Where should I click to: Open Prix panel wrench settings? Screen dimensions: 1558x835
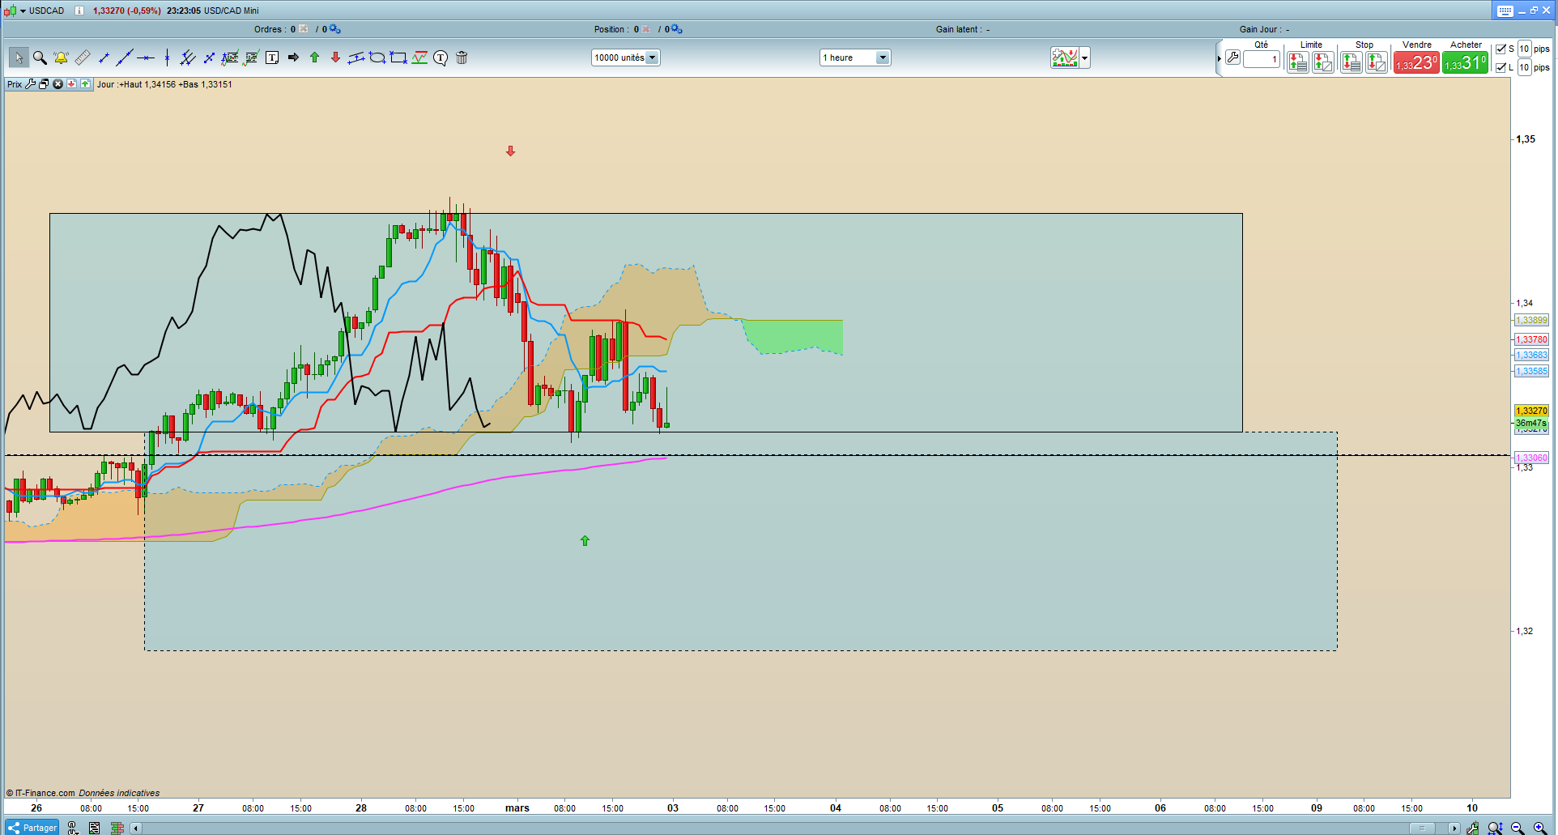coord(31,84)
